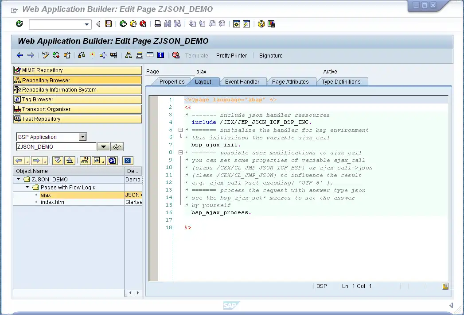The width and height of the screenshot is (464, 315).
Task: Click the Display/Change pencil icon
Action: point(45,55)
